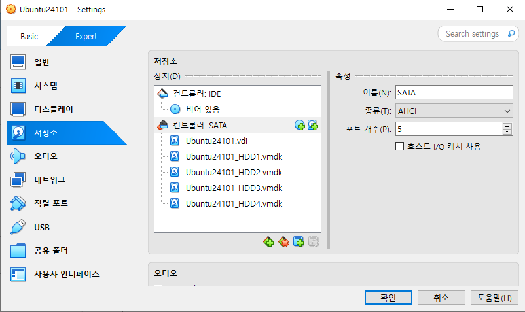This screenshot has width=525, height=312.
Task: Click the 오디오 section heading at the bottom
Action: [x=166, y=273]
